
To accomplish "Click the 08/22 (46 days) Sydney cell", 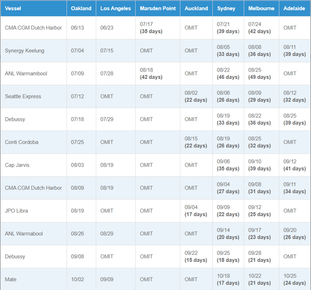I will [x=228, y=74].
